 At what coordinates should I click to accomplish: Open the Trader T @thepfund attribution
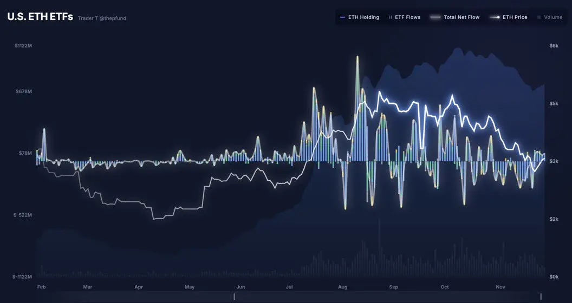point(102,18)
